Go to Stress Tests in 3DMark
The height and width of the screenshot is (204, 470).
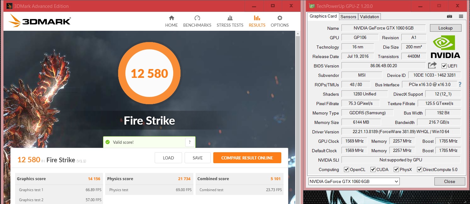[x=230, y=21]
